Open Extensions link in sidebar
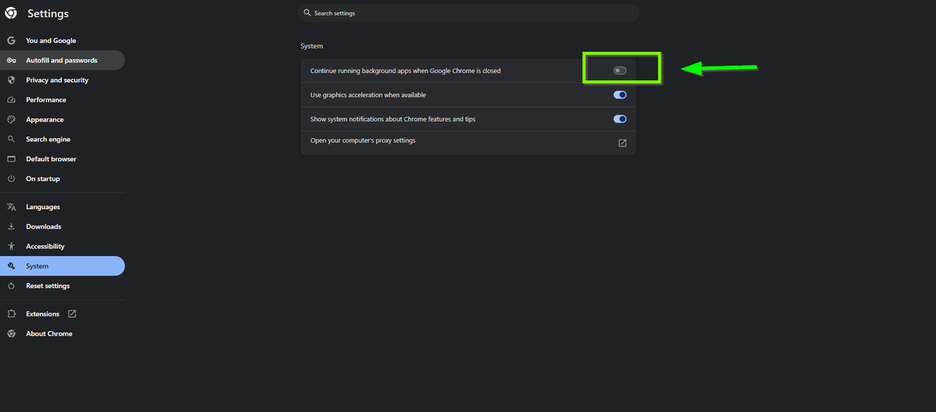Image resolution: width=936 pixels, height=412 pixels. pyautogui.click(x=62, y=314)
